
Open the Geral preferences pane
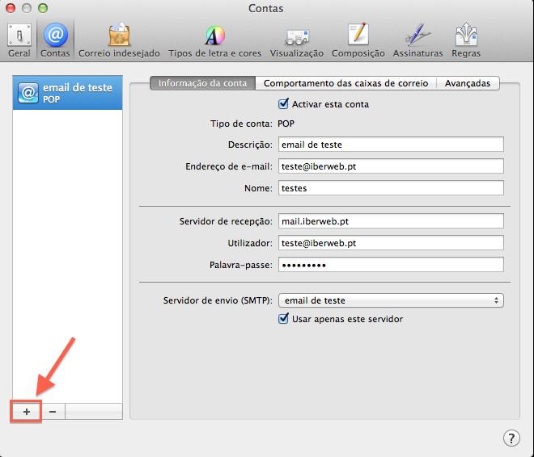pos(19,40)
